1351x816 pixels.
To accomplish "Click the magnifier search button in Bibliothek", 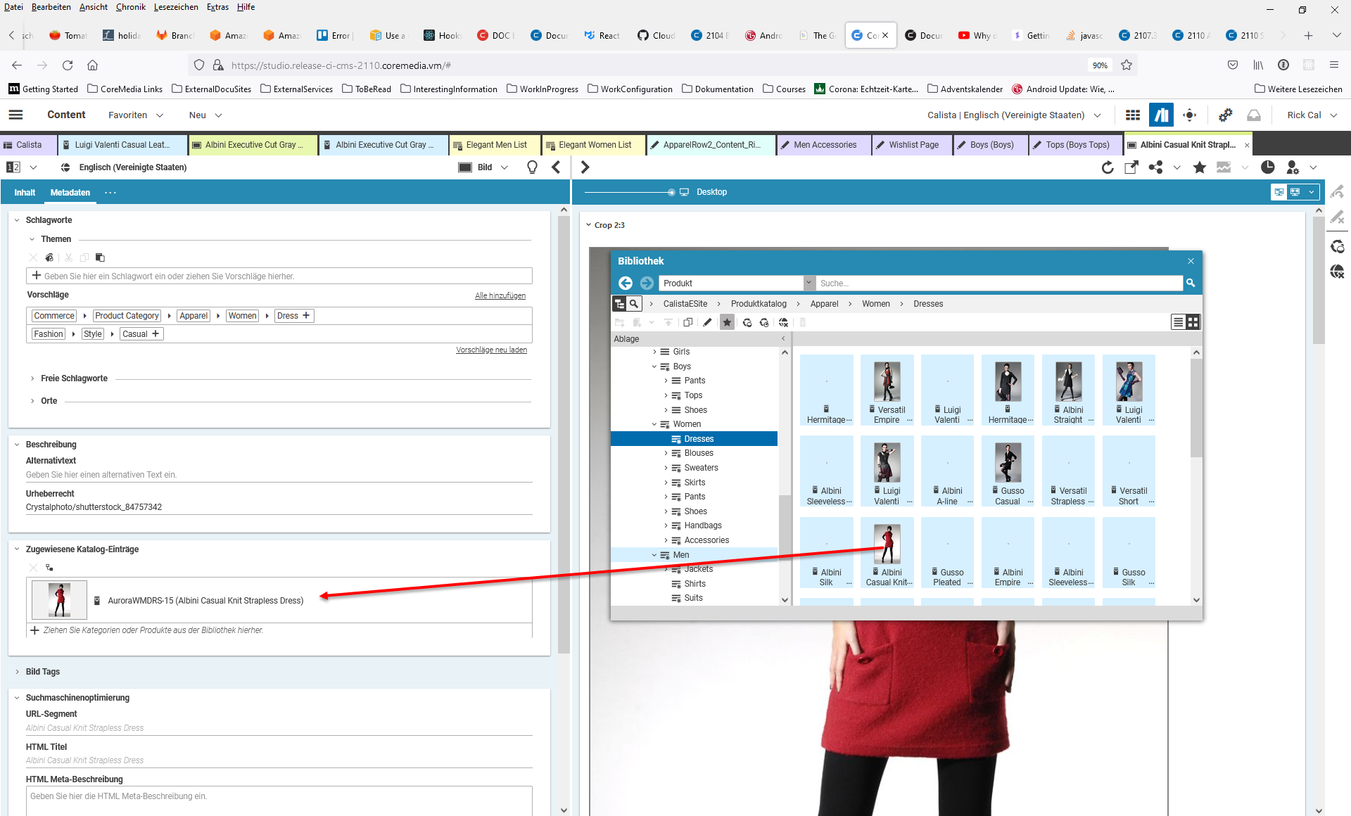I will coord(1191,283).
